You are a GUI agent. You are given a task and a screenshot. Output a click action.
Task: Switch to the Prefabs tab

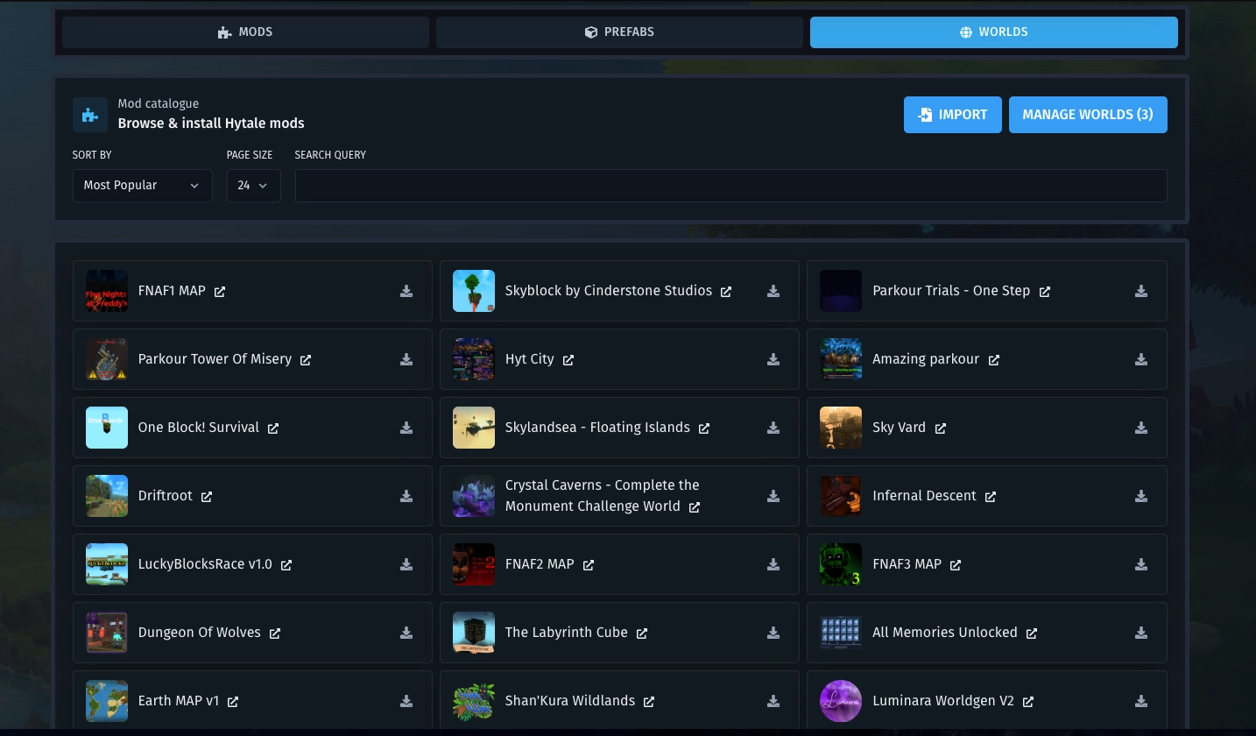click(619, 32)
